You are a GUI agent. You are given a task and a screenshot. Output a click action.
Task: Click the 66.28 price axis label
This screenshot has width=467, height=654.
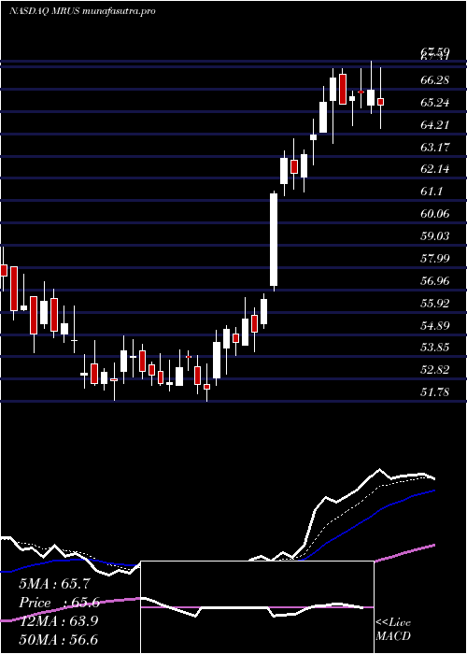click(x=435, y=80)
